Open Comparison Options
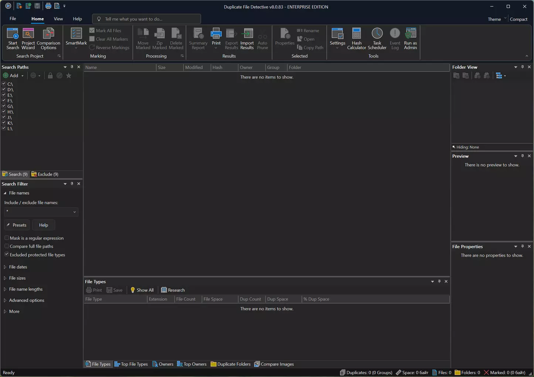The height and width of the screenshot is (377, 534). (48, 39)
